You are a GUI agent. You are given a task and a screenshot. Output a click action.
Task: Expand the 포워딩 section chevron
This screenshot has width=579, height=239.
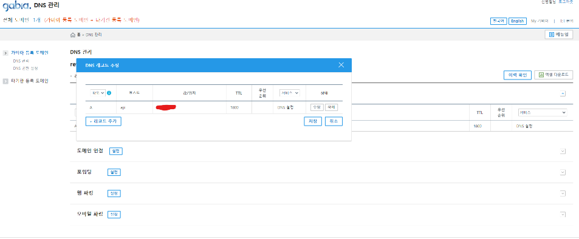[x=563, y=172]
